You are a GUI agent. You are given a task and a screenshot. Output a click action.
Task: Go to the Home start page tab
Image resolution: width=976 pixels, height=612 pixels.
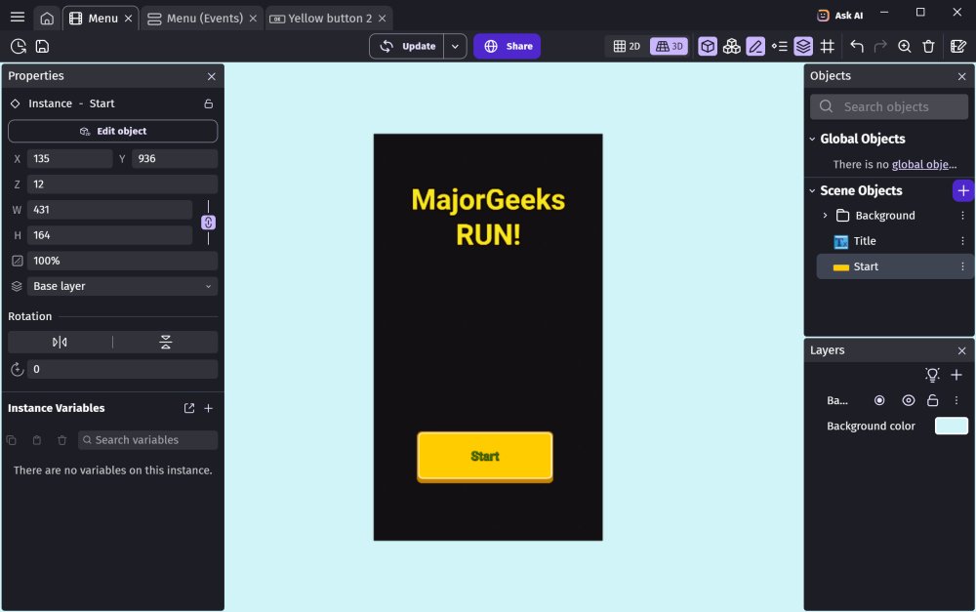pos(47,18)
